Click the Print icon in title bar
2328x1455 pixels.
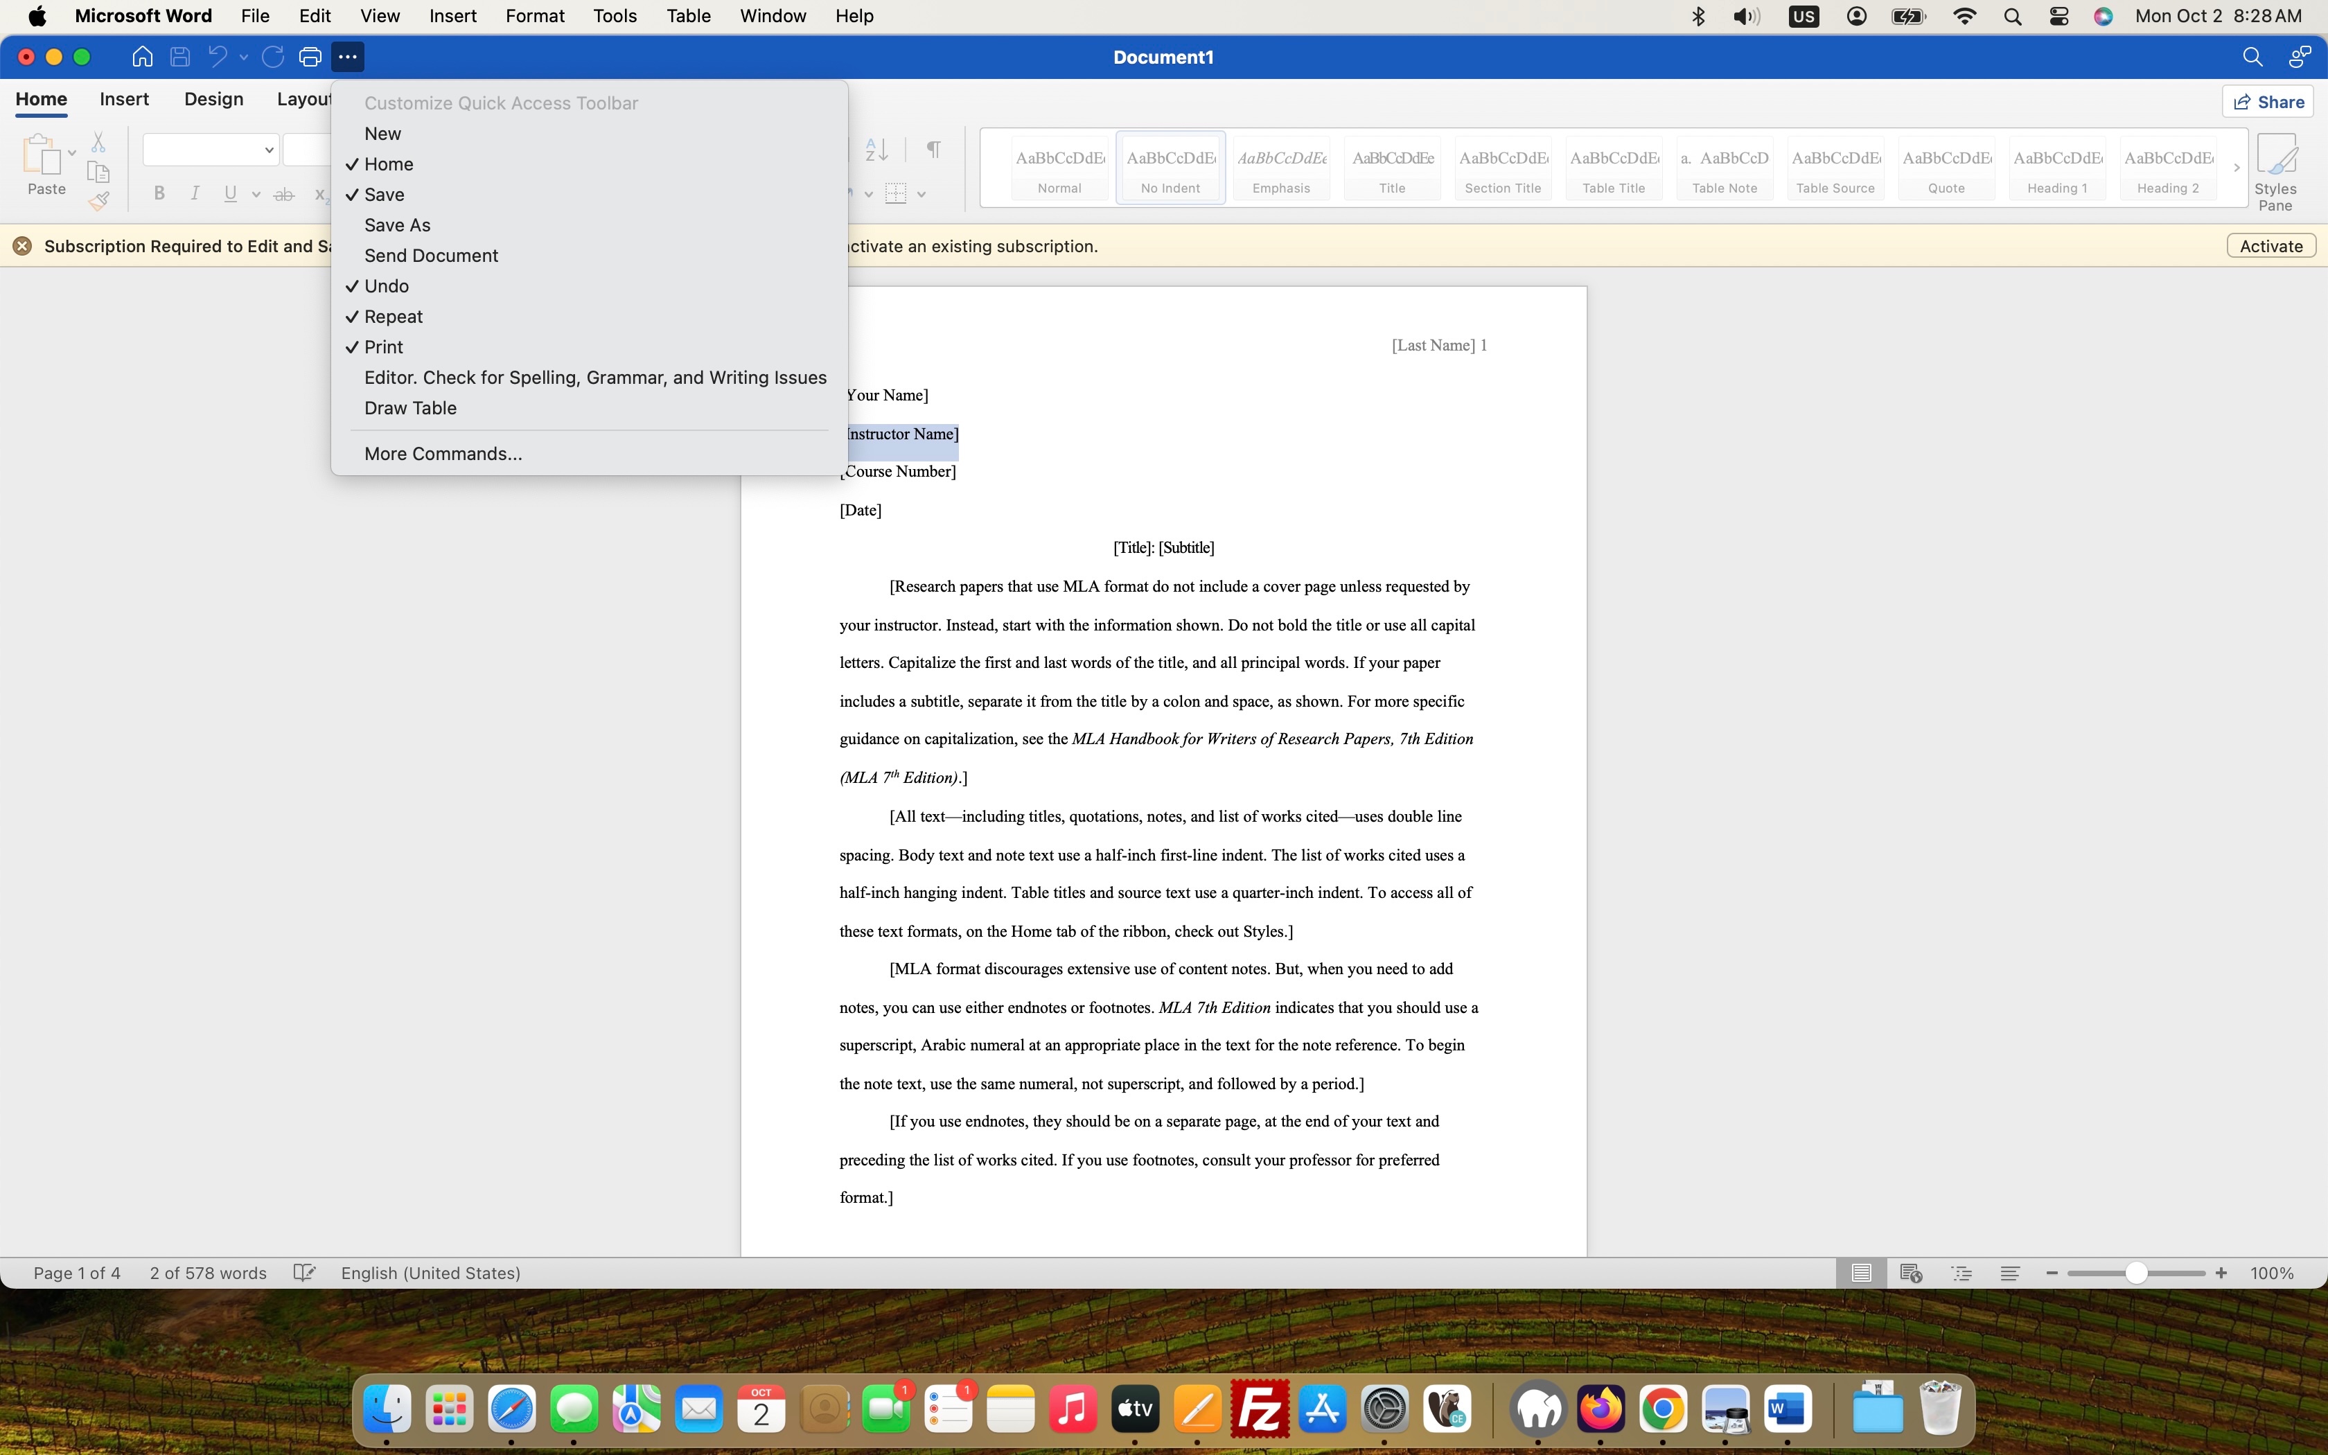pos(310,57)
